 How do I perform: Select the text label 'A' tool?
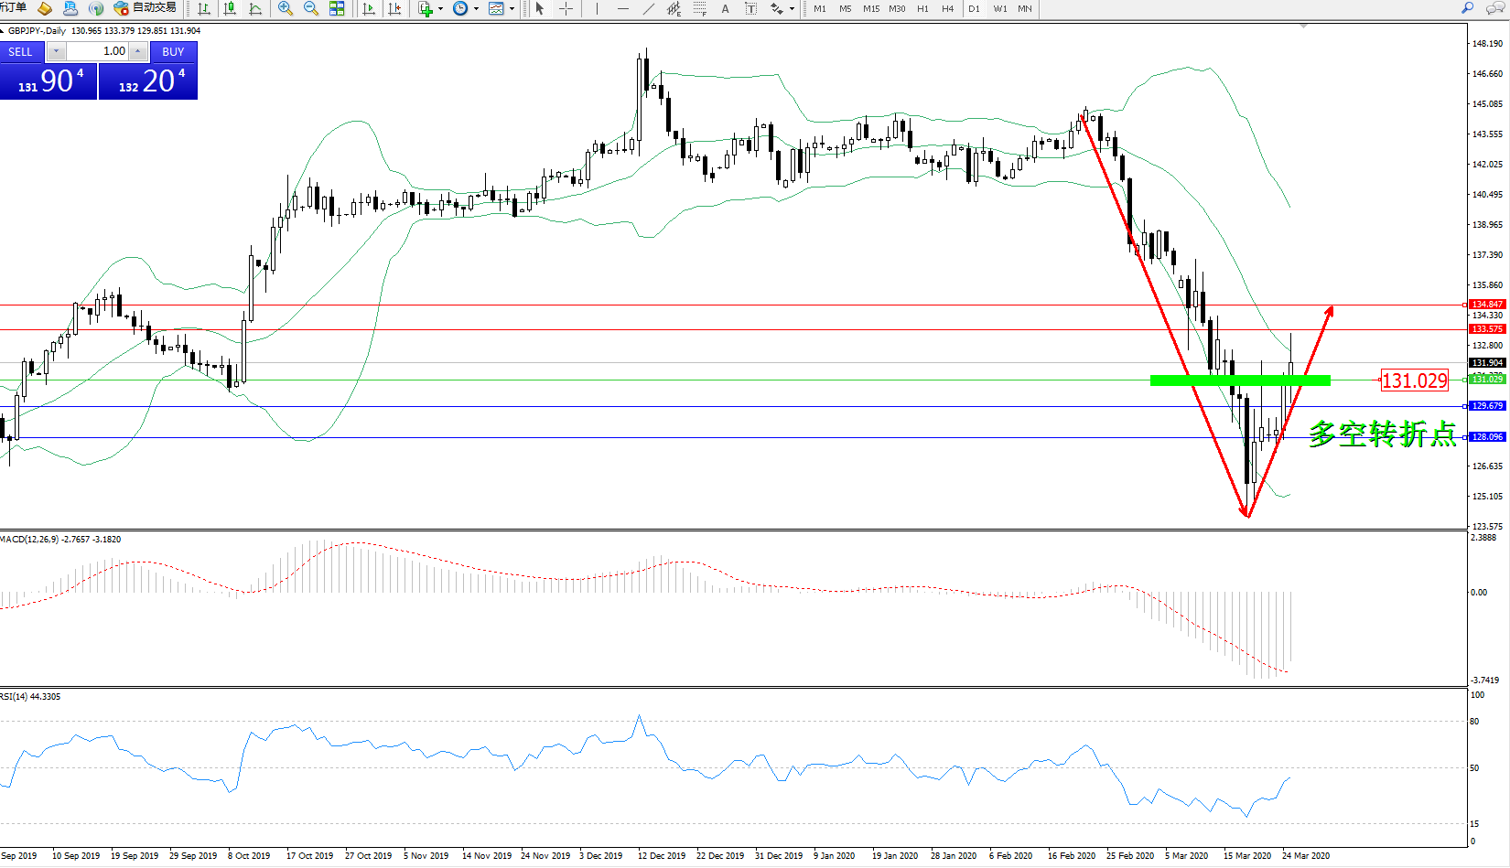coord(726,8)
